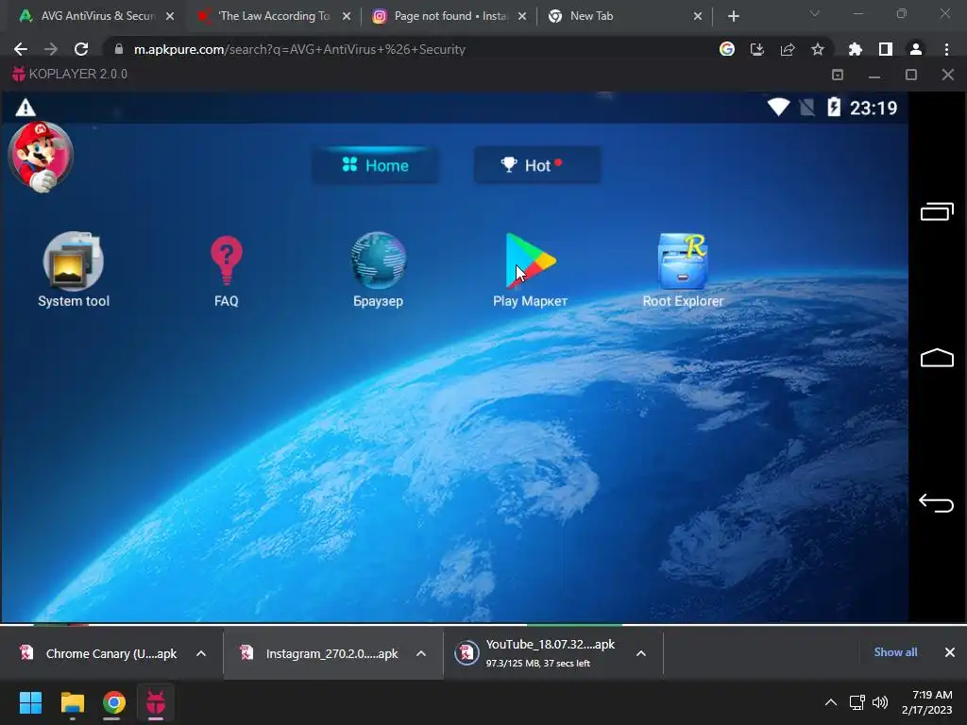Open Chrome three-dot menu
Image resolution: width=967 pixels, height=725 pixels.
pos(946,49)
